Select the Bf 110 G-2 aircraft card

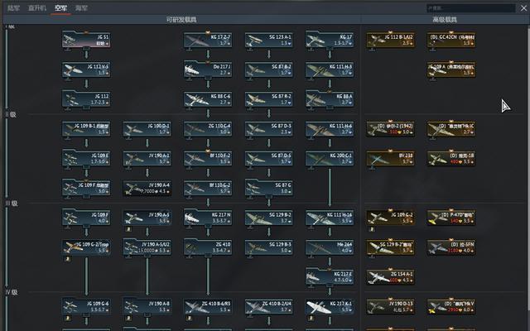pos(208,188)
